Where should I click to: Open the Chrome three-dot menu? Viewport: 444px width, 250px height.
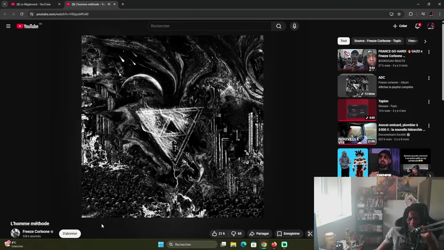(x=439, y=14)
